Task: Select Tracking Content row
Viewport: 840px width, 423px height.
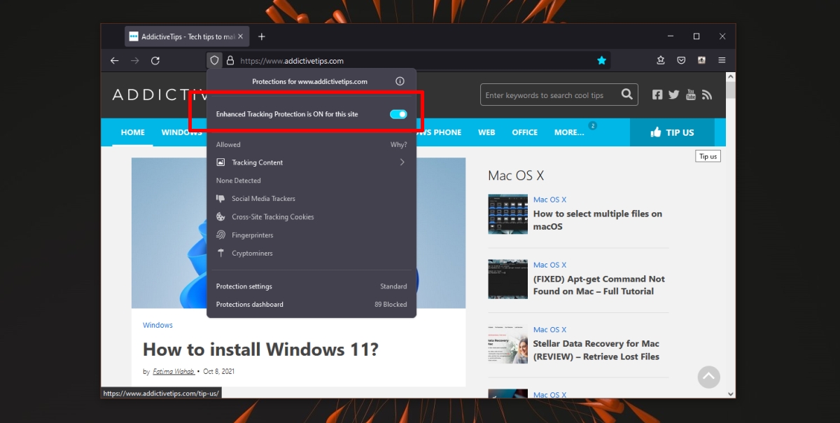Action: click(311, 162)
